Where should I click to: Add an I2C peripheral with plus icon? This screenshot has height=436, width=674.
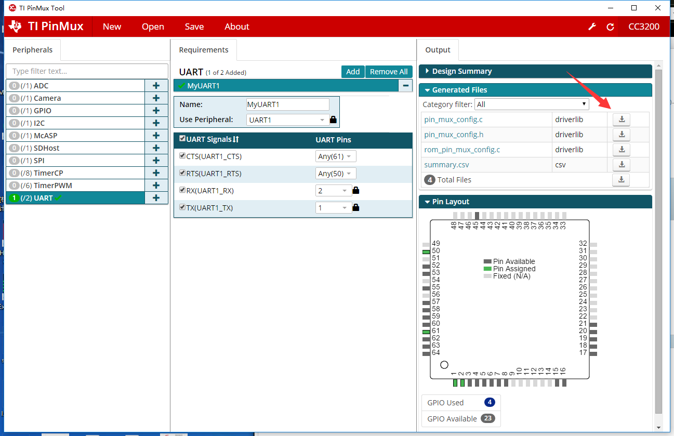coord(156,123)
